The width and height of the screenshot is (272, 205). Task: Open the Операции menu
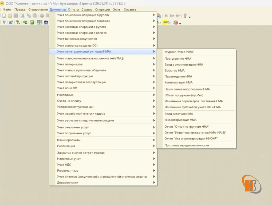tap(103, 10)
